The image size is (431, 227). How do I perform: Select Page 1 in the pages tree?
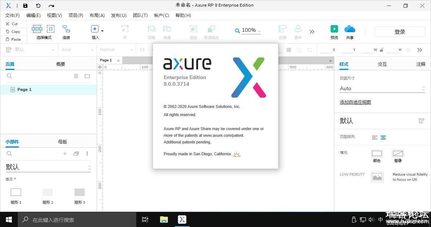(x=49, y=89)
